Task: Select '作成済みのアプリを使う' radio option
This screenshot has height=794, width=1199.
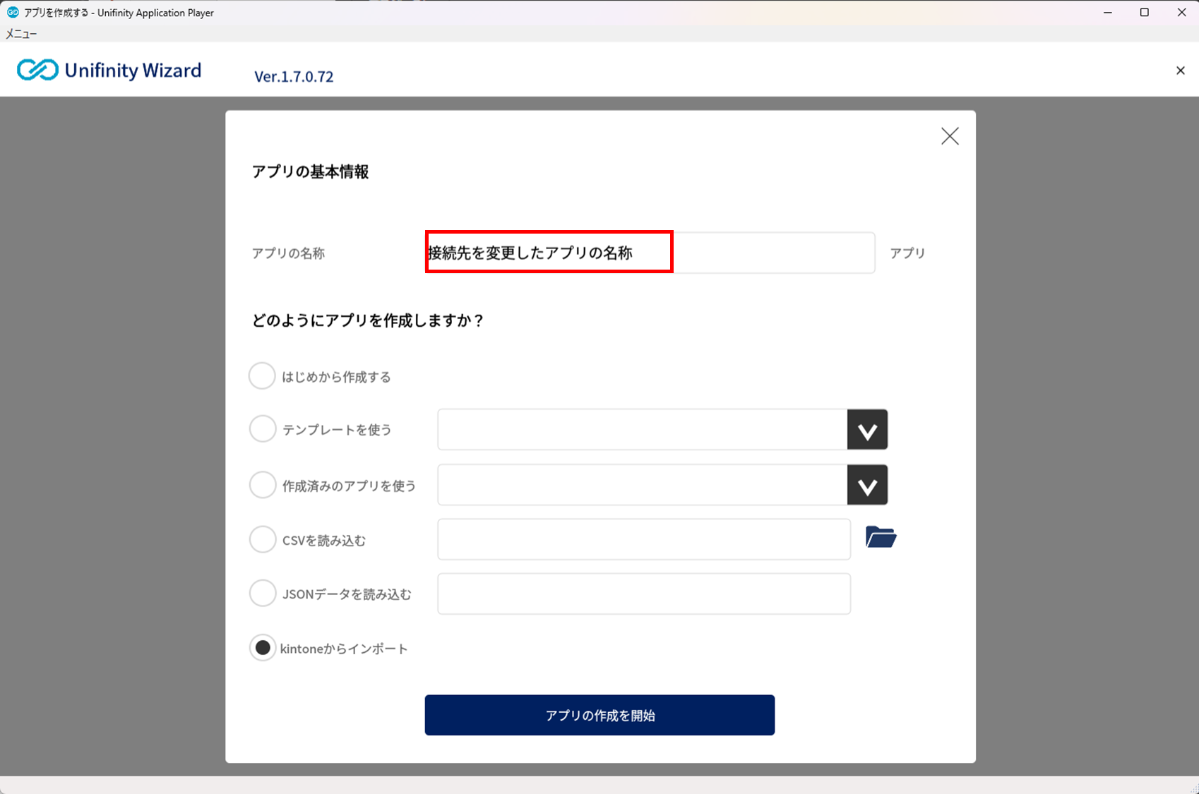Action: click(x=262, y=485)
